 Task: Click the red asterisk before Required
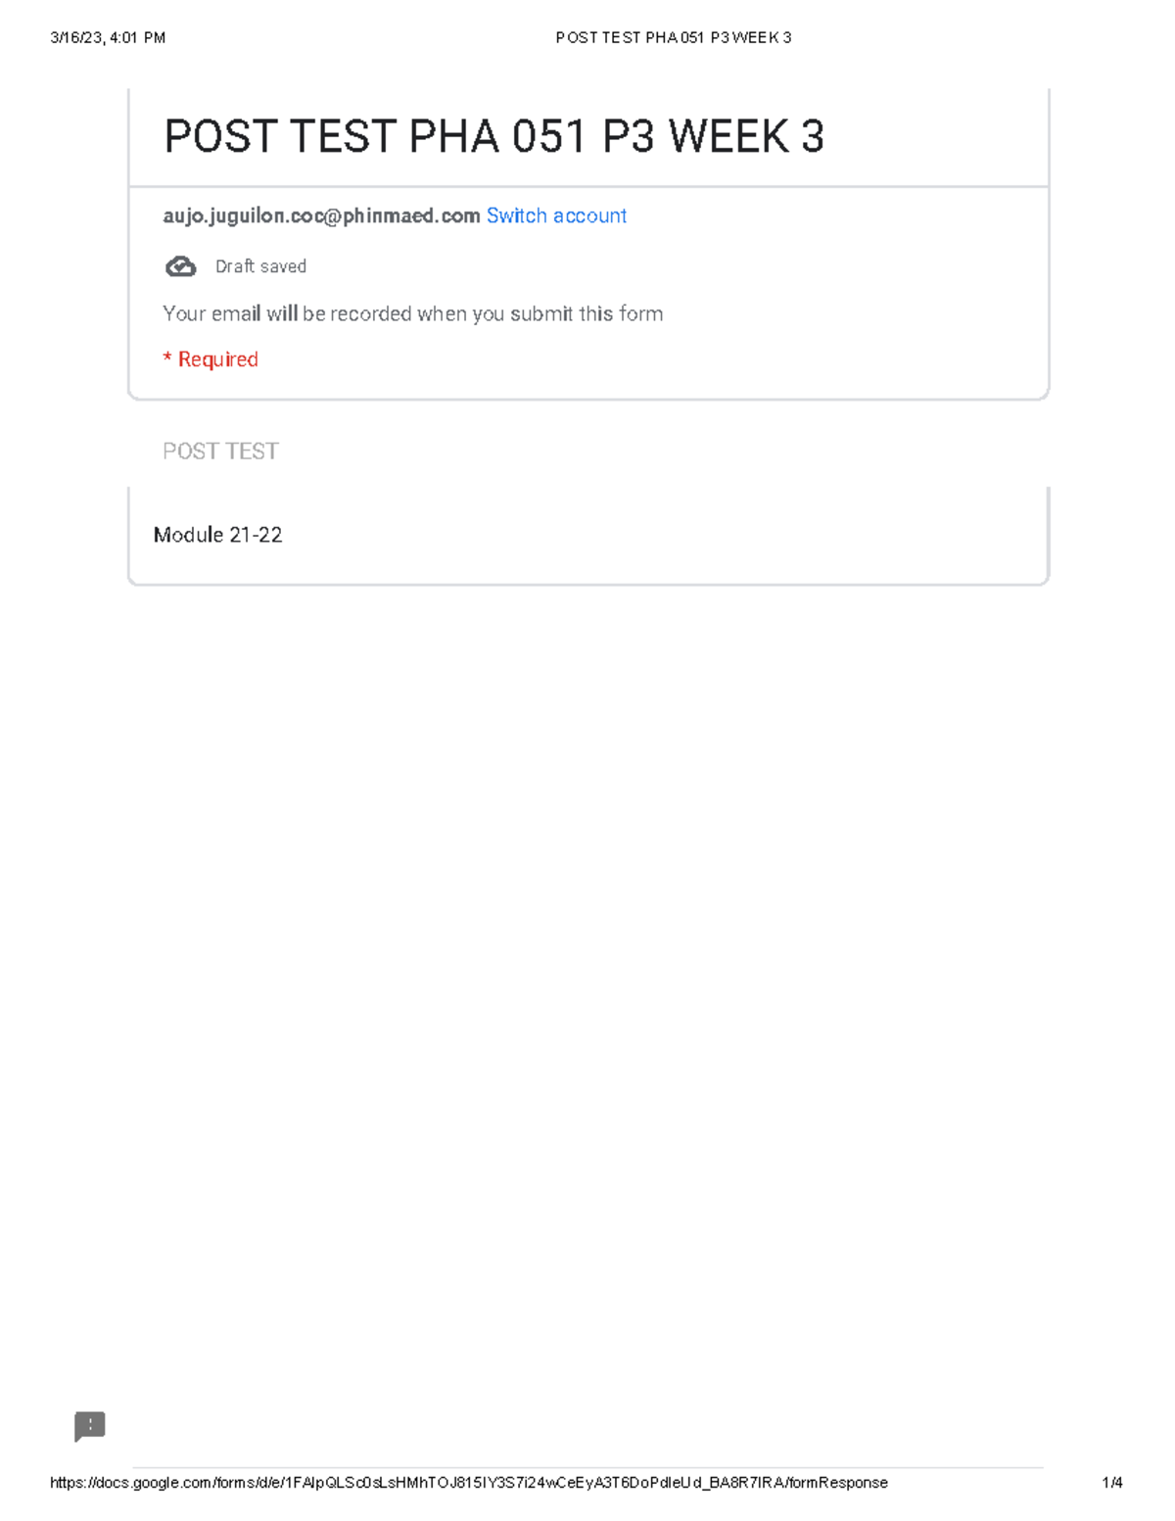[167, 358]
